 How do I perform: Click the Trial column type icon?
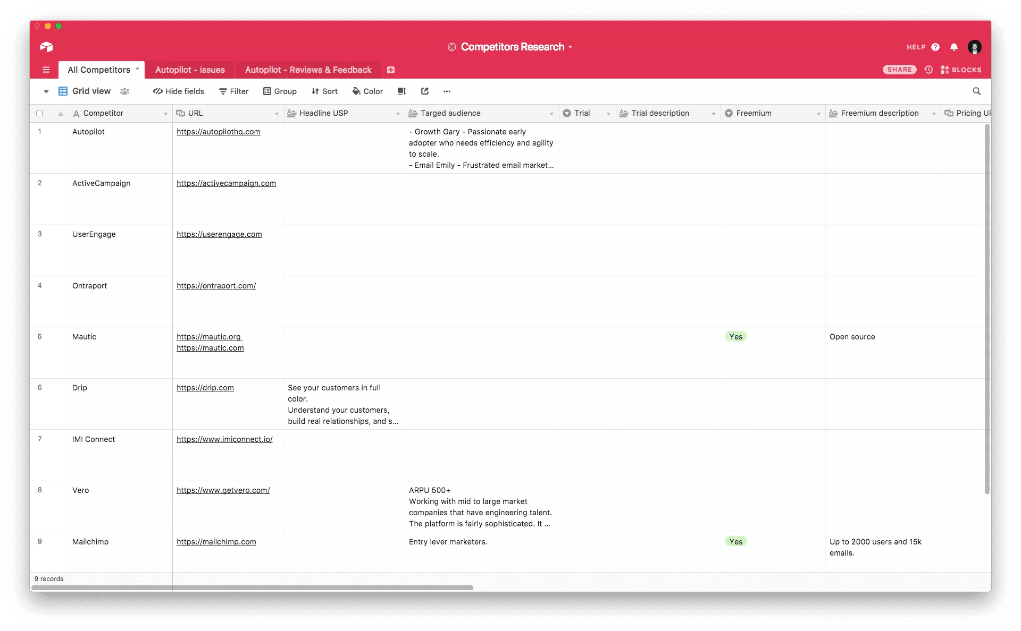[567, 113]
